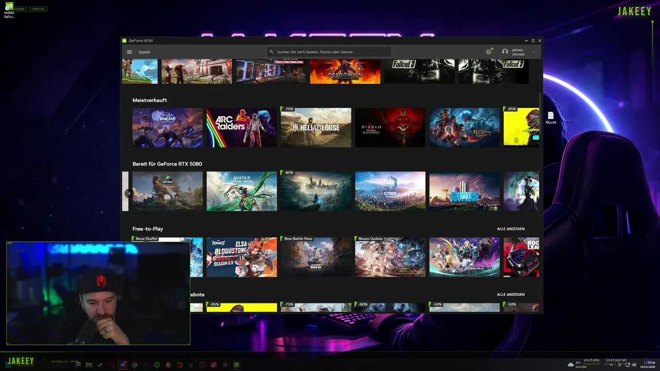
Task: Click the Neue Staffel badge
Action: (x=145, y=239)
